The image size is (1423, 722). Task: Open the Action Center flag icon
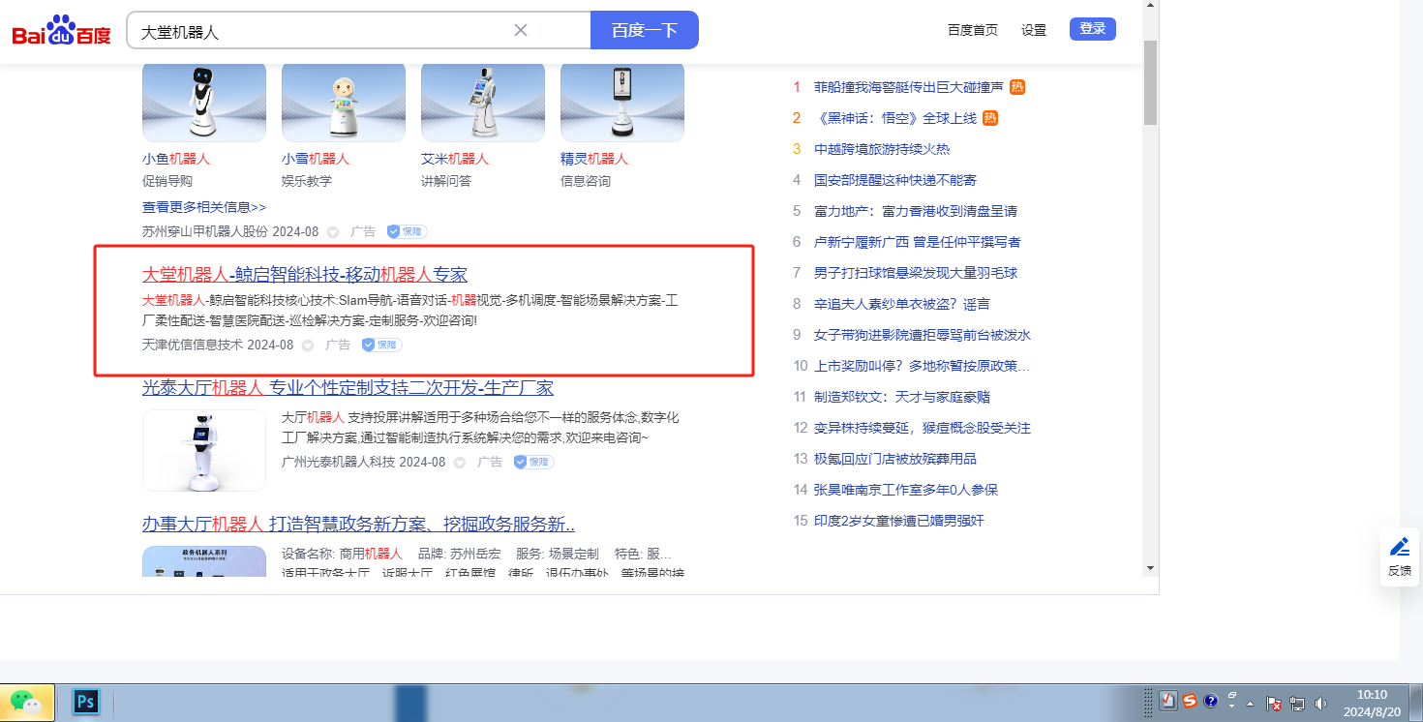(1274, 703)
